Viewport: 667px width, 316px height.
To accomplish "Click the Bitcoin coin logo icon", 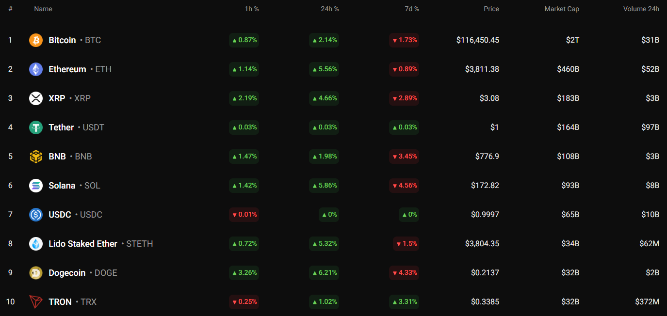I will (36, 40).
